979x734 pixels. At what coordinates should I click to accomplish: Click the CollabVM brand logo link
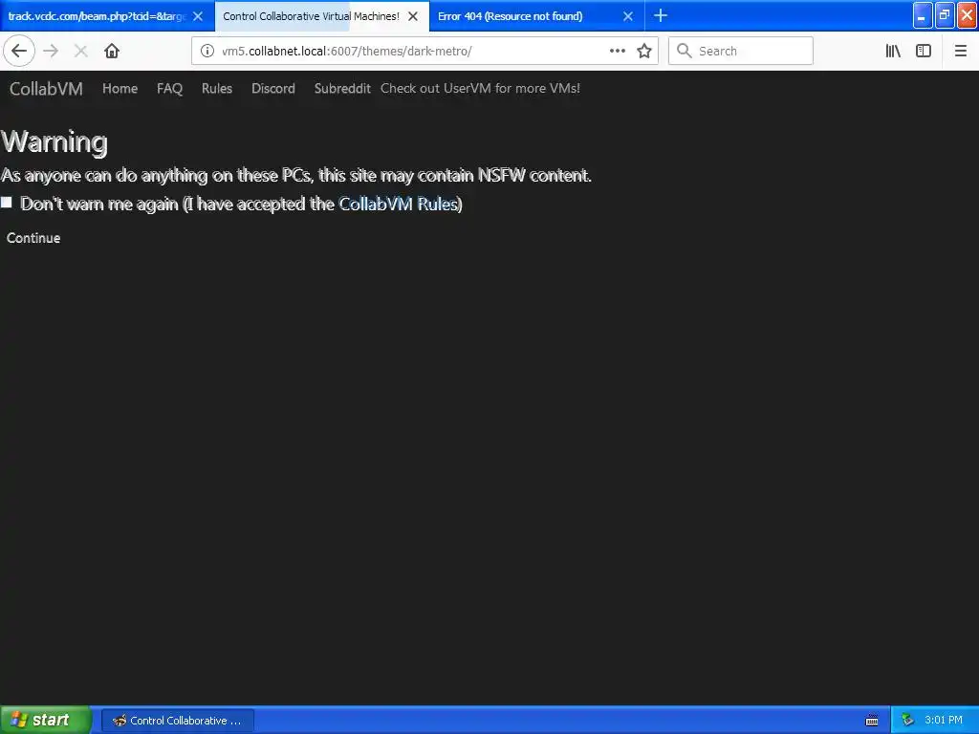(46, 89)
